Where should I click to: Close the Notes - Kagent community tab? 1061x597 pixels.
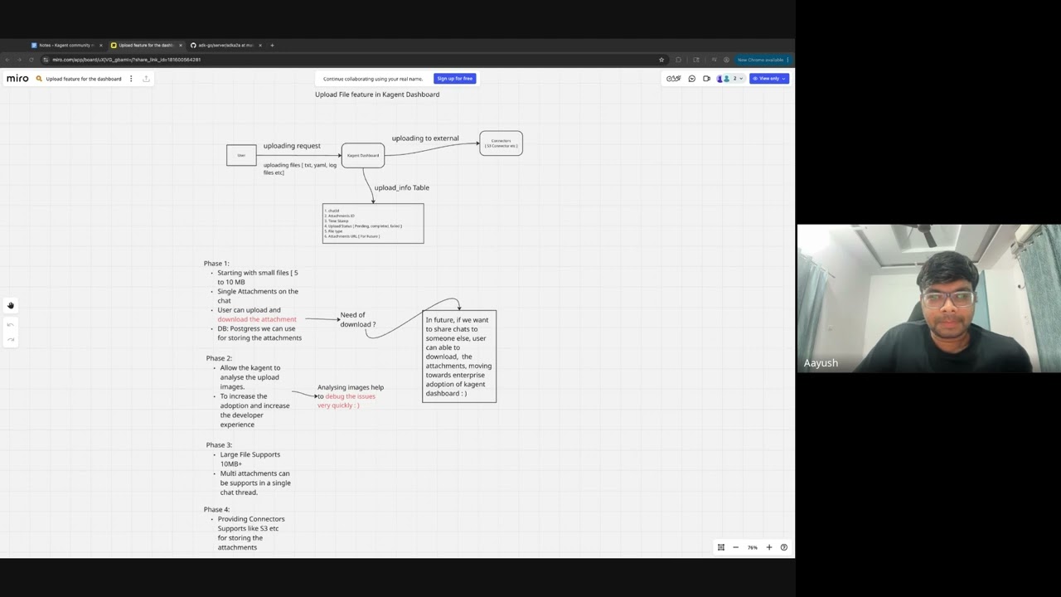click(x=101, y=46)
